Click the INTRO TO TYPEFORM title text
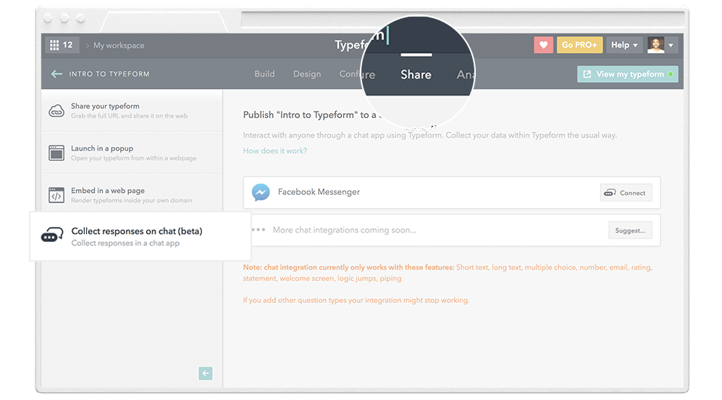 click(x=109, y=74)
